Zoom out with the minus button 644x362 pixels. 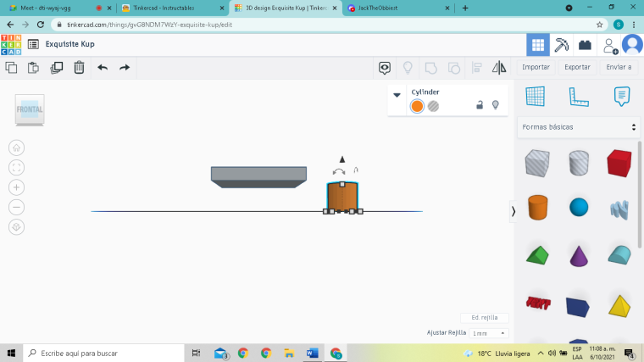click(16, 207)
